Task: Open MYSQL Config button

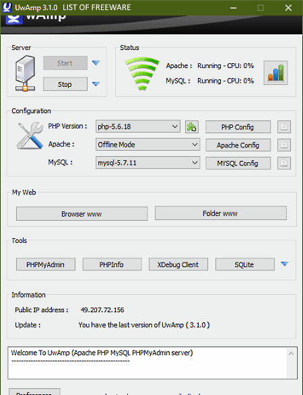Action: pyautogui.click(x=238, y=164)
